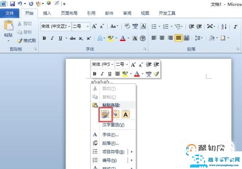Select 汉字重选(V) in context menu
Screen dimensions: 242x169
[113, 124]
